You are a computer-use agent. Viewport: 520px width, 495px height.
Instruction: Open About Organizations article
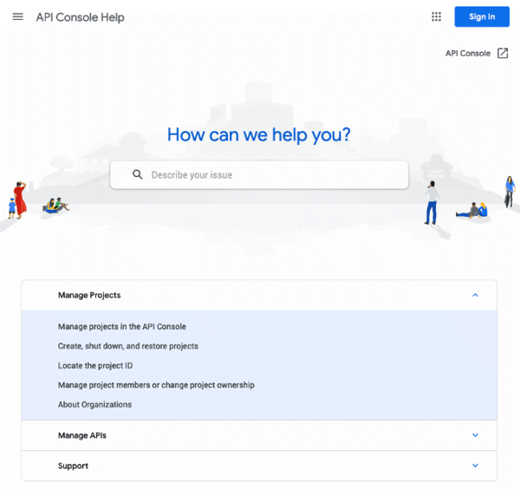click(94, 405)
